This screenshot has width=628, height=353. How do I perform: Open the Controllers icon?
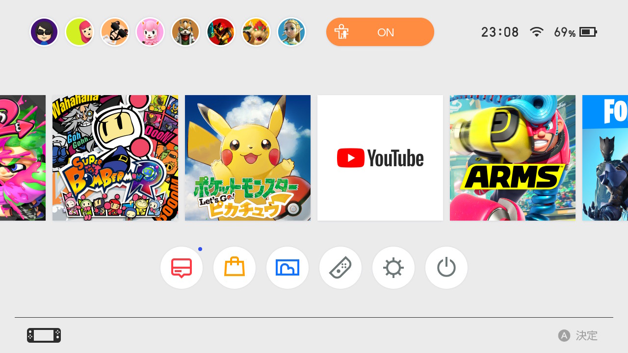point(340,268)
